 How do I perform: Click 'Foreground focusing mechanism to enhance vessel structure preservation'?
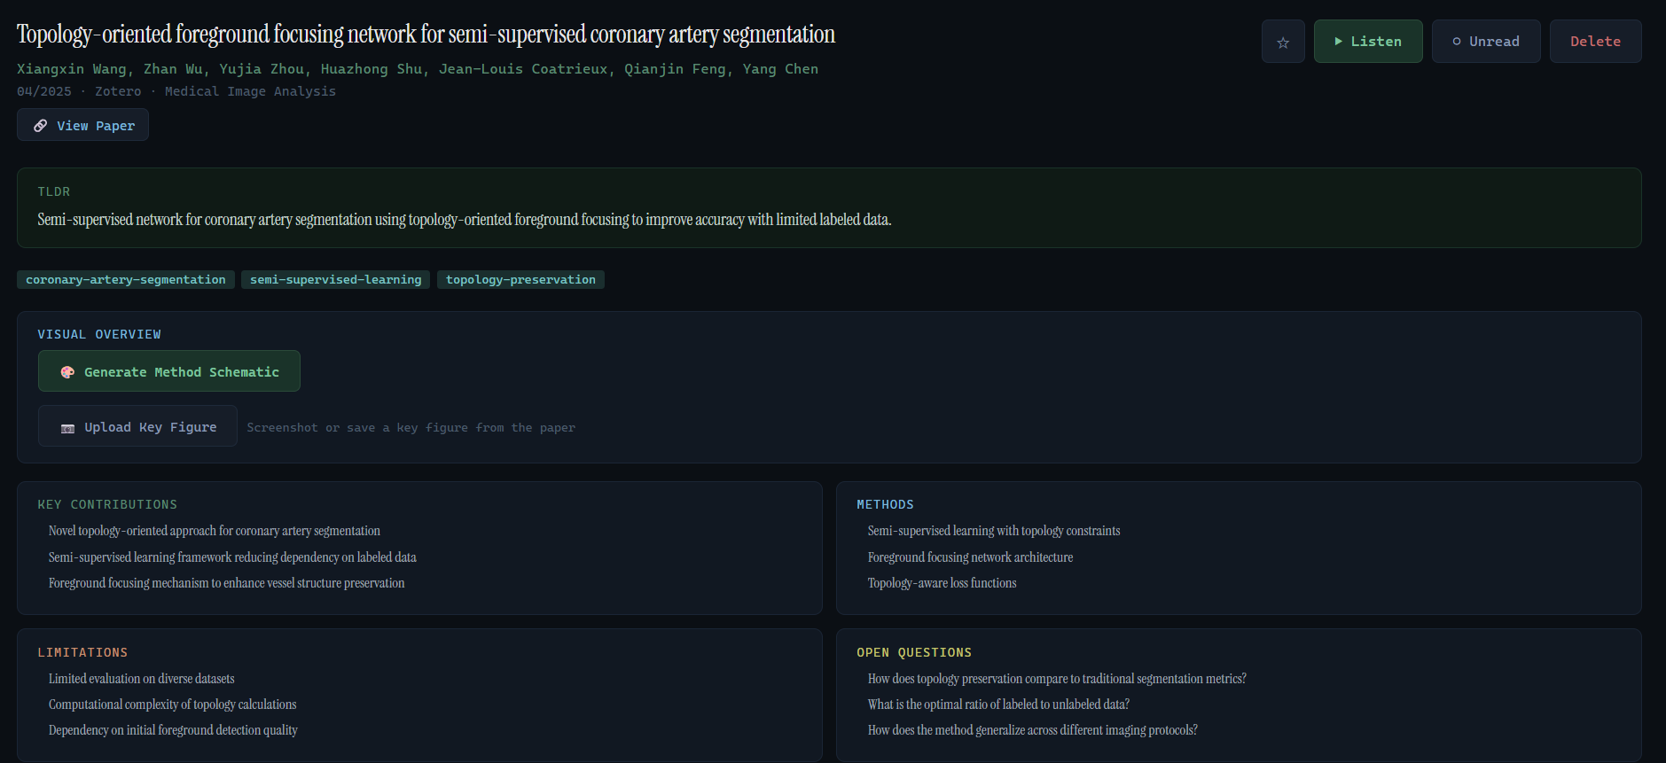pos(226,583)
